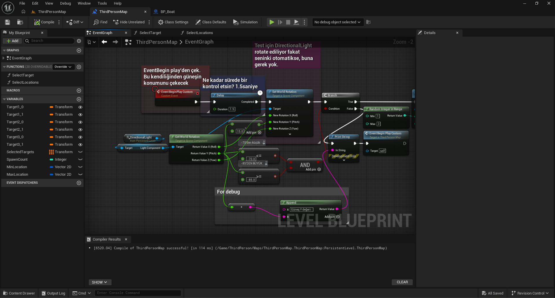Open the graph bookmarks dropdown

point(91,42)
